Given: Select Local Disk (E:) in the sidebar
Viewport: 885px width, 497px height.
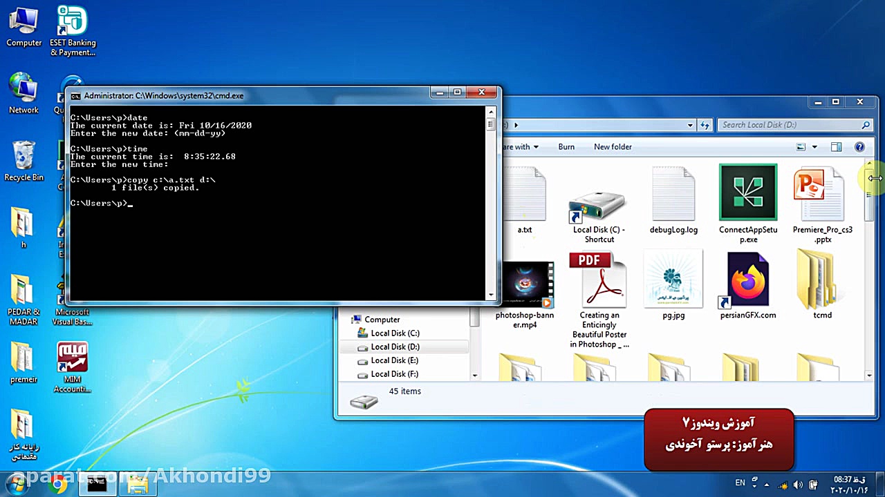Looking at the screenshot, I should coord(394,360).
